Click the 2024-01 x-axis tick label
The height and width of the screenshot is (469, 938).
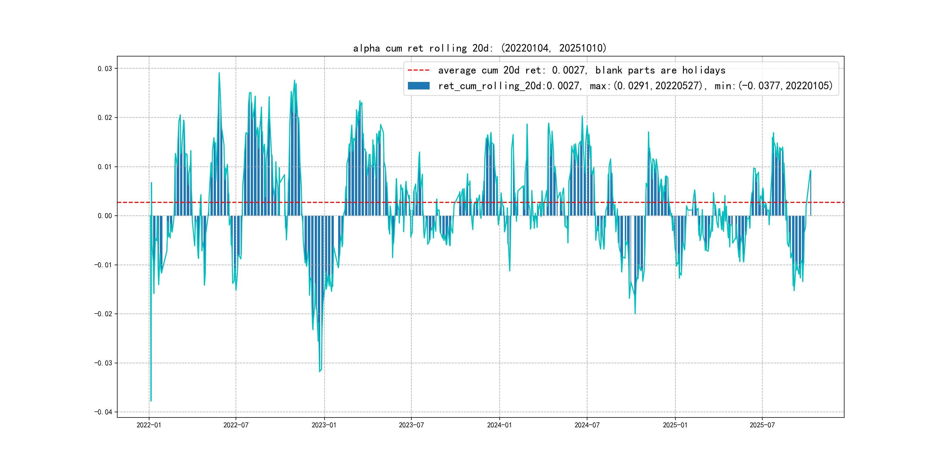[499, 425]
